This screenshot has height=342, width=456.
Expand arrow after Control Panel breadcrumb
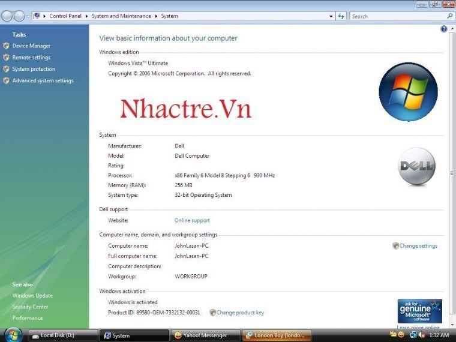(86, 16)
